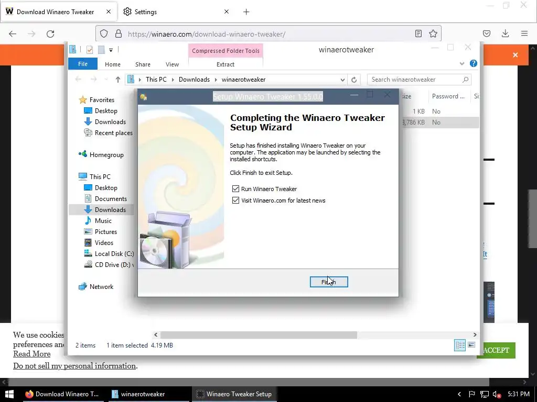
Task: Click Compressed Folder Tools tab header
Action: coord(225,51)
